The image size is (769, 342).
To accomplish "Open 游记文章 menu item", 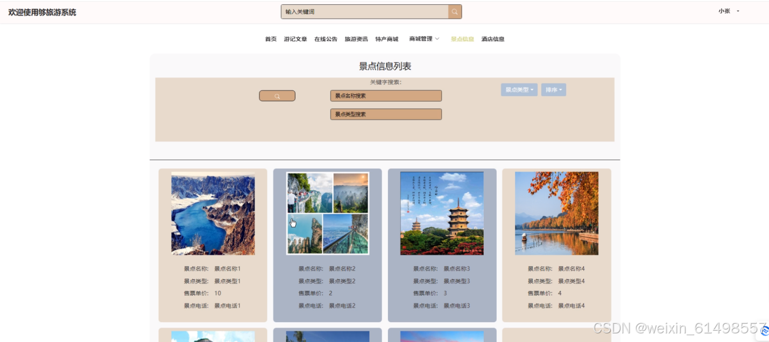I will tap(295, 39).
